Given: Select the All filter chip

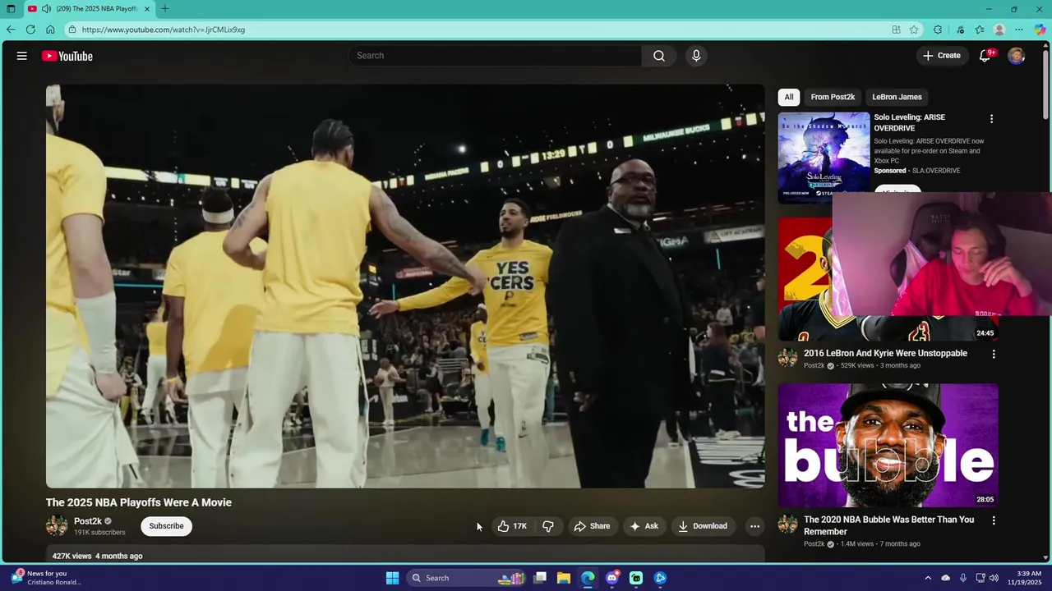Looking at the screenshot, I should [789, 97].
